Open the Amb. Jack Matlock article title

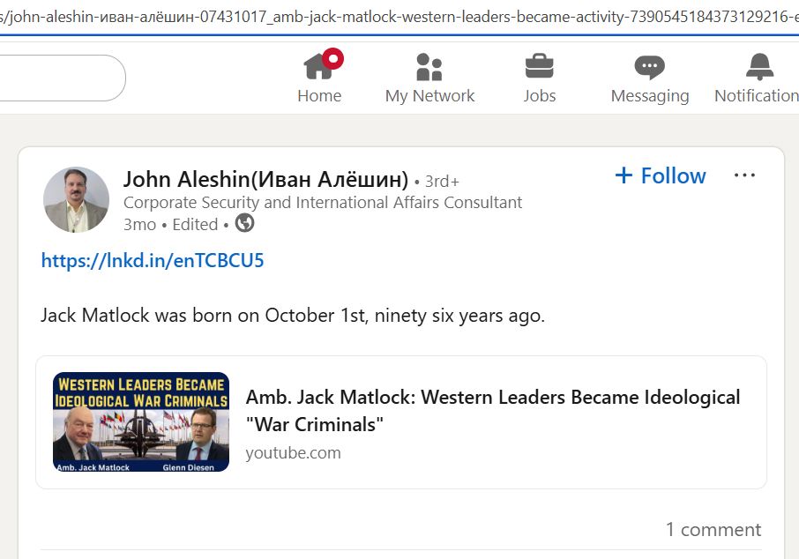click(x=492, y=410)
